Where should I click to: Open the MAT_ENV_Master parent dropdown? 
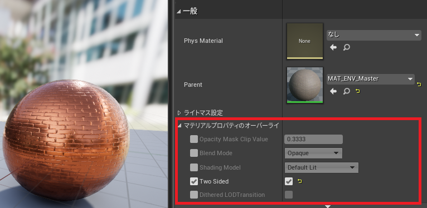(371, 79)
